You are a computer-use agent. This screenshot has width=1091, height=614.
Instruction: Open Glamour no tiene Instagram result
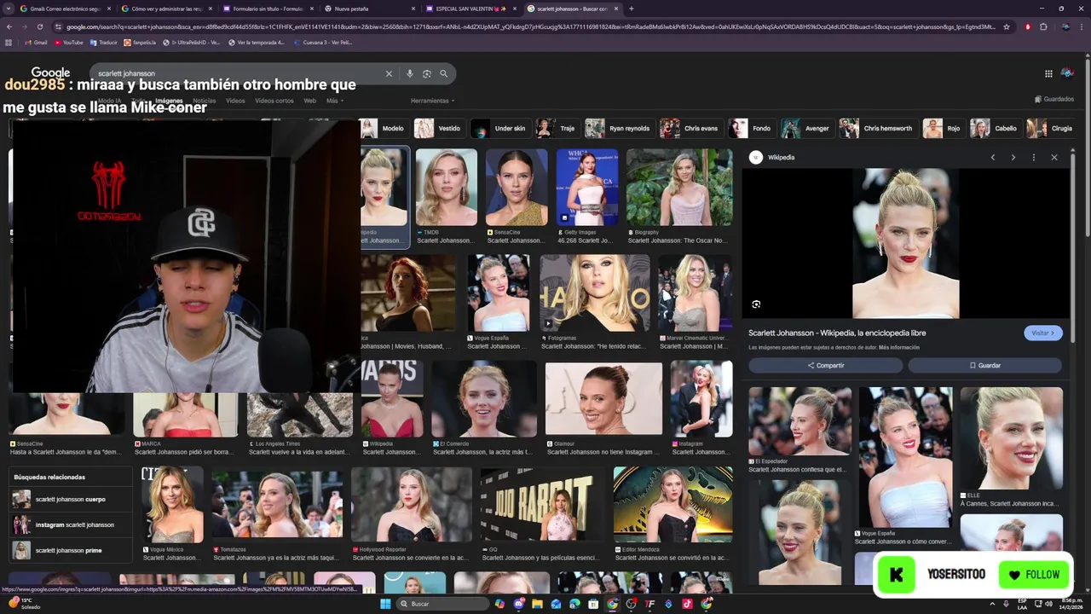[x=603, y=398]
